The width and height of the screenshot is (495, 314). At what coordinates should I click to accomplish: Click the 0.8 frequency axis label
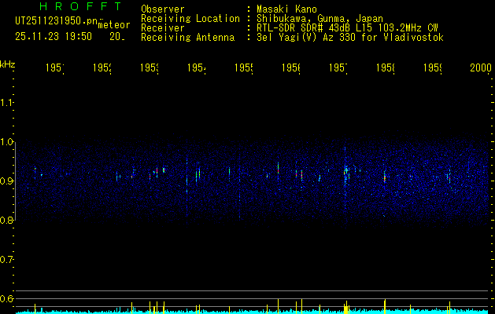(6, 220)
